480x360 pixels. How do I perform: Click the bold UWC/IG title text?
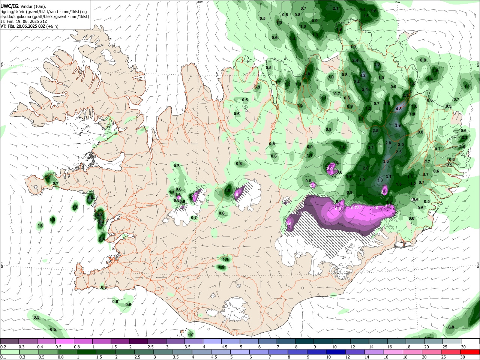pyautogui.click(x=9, y=6)
